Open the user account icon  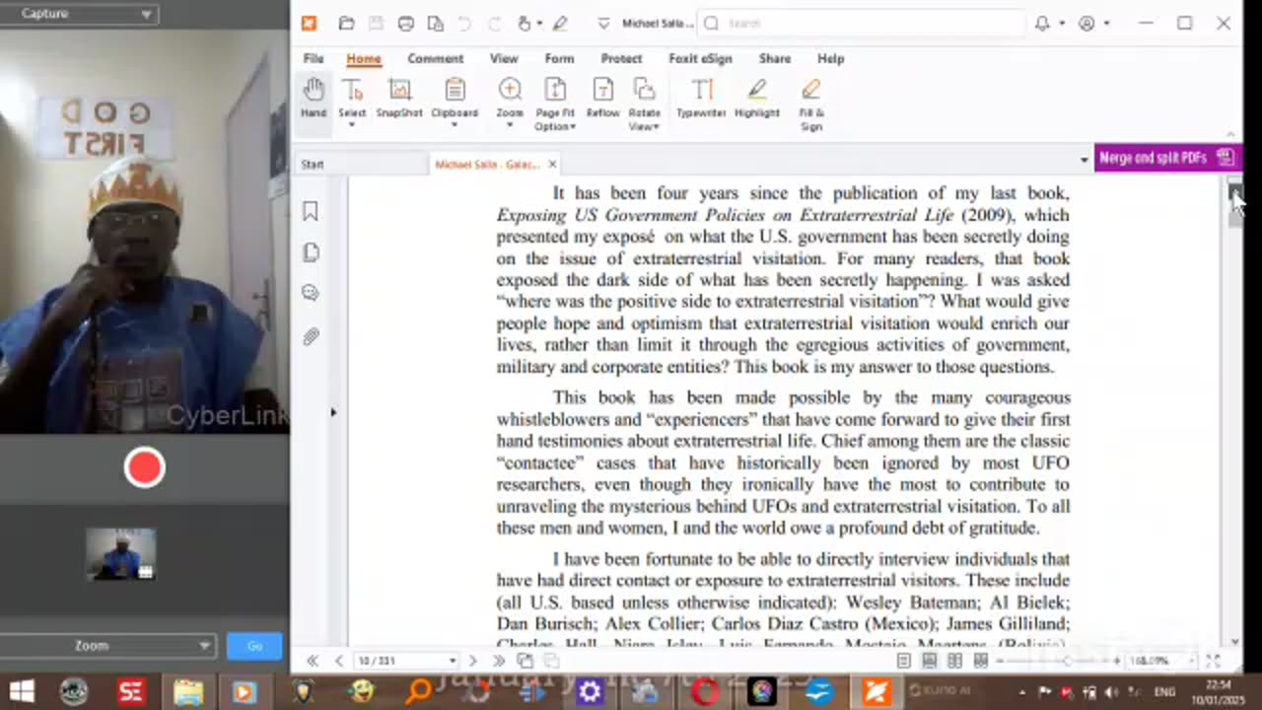tap(1087, 24)
